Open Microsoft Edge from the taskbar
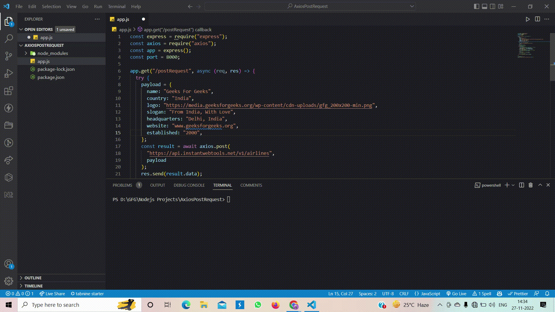The height and width of the screenshot is (312, 555). [186, 305]
